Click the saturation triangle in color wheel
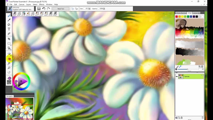The height and width of the screenshot is (120, 213). point(22,81)
